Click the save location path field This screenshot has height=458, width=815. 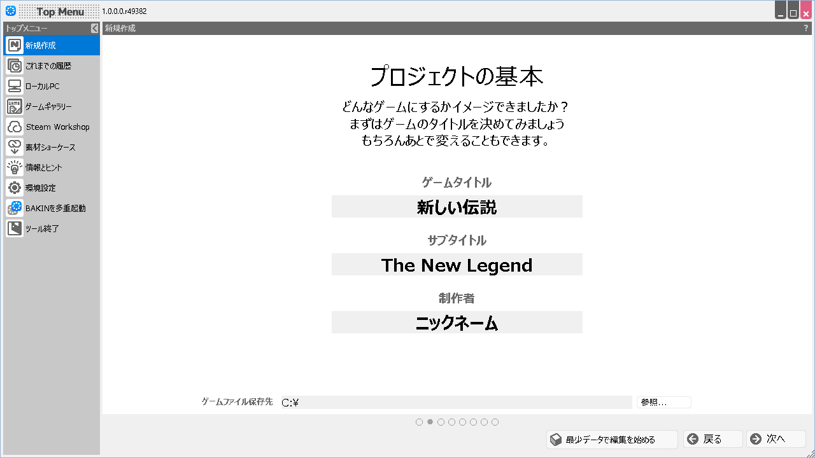[455, 402]
